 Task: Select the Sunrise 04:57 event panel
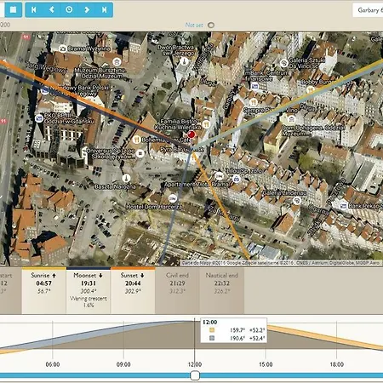point(44,290)
